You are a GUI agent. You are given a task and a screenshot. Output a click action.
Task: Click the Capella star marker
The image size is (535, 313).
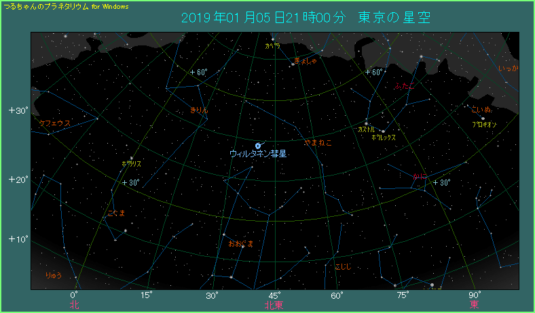272,54
